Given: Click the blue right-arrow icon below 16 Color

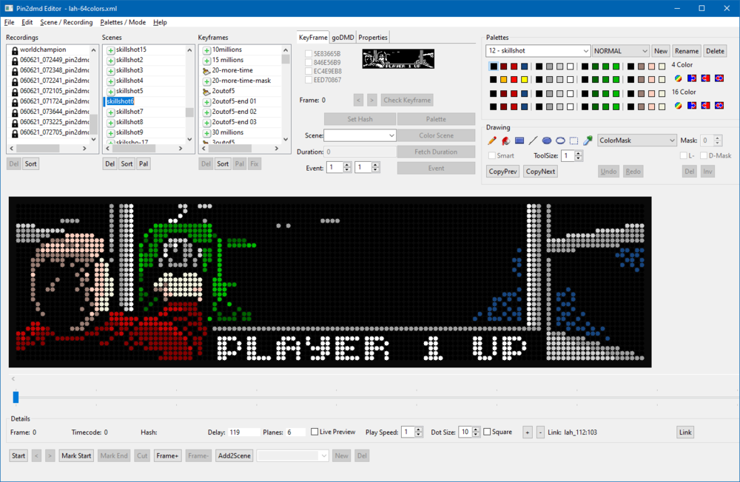Looking at the screenshot, I should [x=692, y=106].
